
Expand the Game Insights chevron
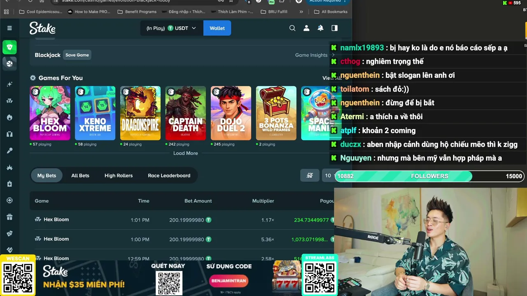[333, 55]
